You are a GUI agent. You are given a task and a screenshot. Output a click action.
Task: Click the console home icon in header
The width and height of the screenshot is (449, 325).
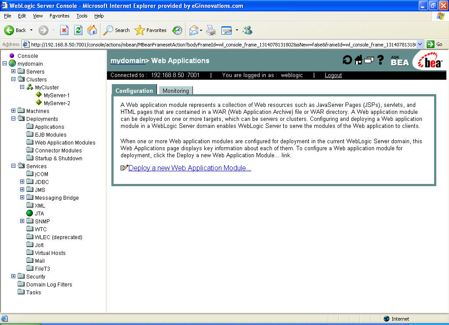pos(359,60)
